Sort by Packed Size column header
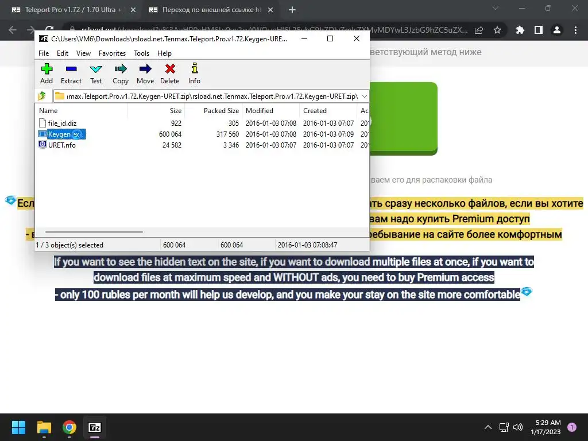The height and width of the screenshot is (441, 588). tap(214, 111)
